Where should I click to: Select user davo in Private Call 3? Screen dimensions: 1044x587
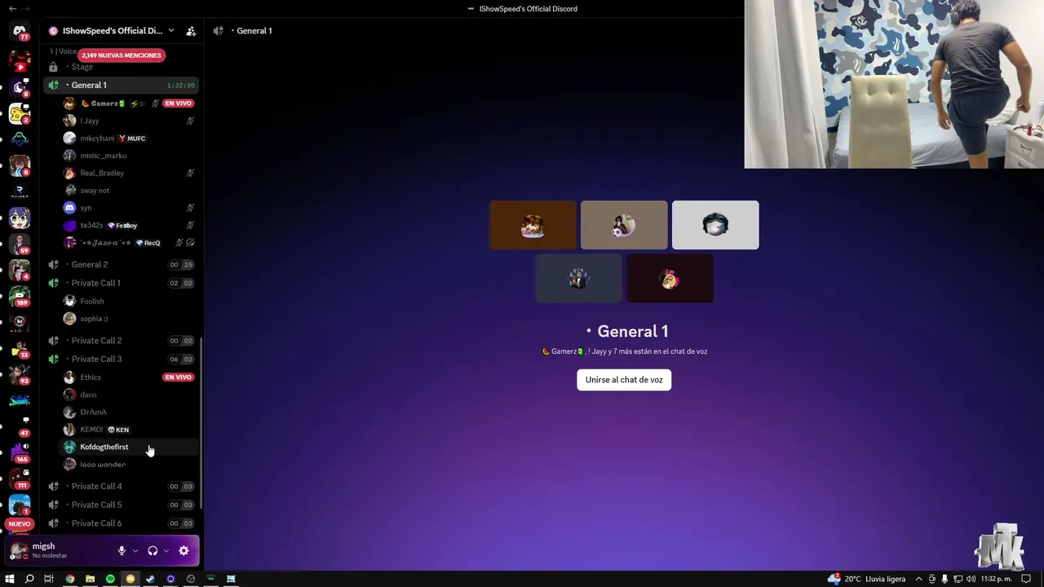click(x=129, y=395)
